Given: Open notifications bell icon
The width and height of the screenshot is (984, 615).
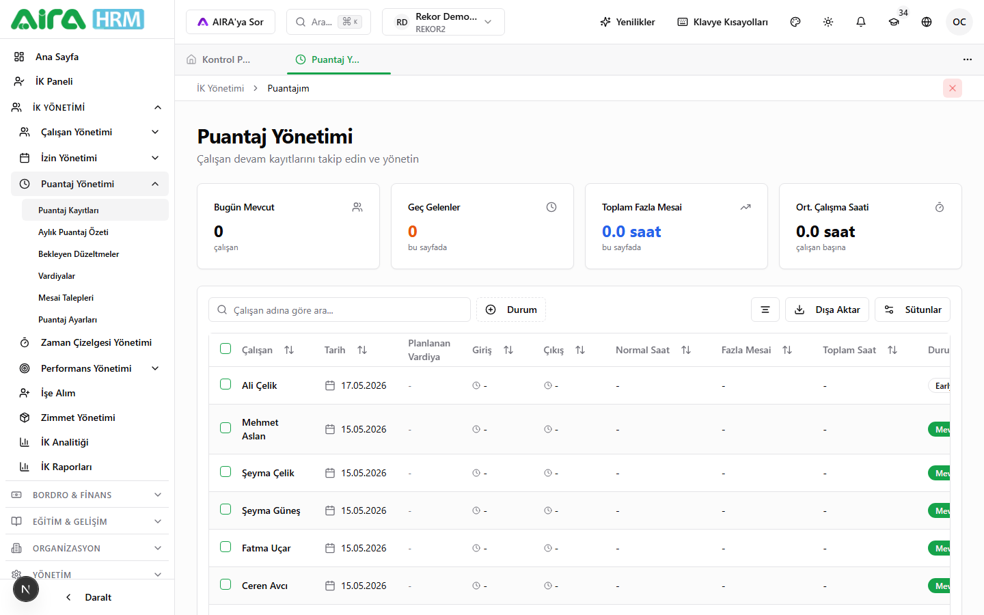Looking at the screenshot, I should [x=861, y=22].
